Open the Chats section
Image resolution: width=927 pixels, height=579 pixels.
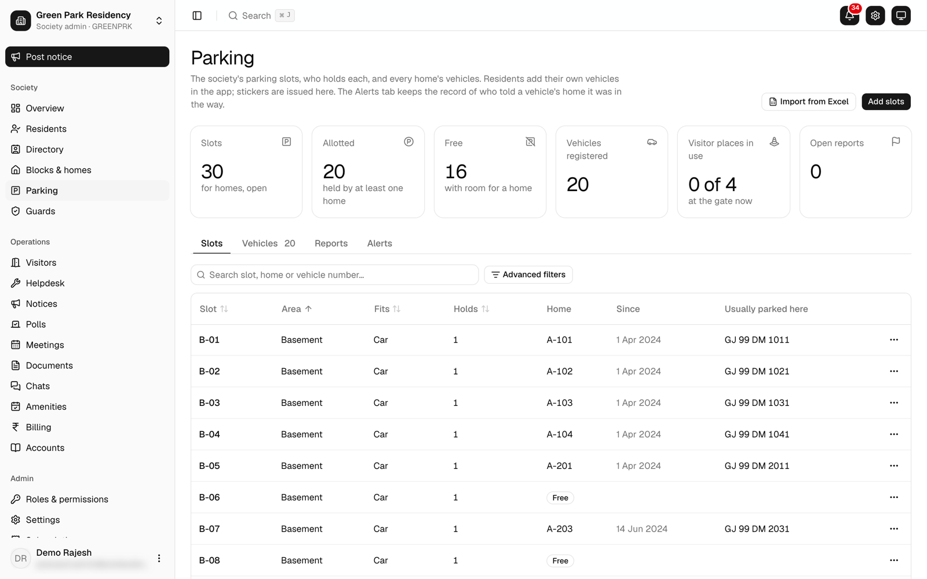tap(87, 386)
